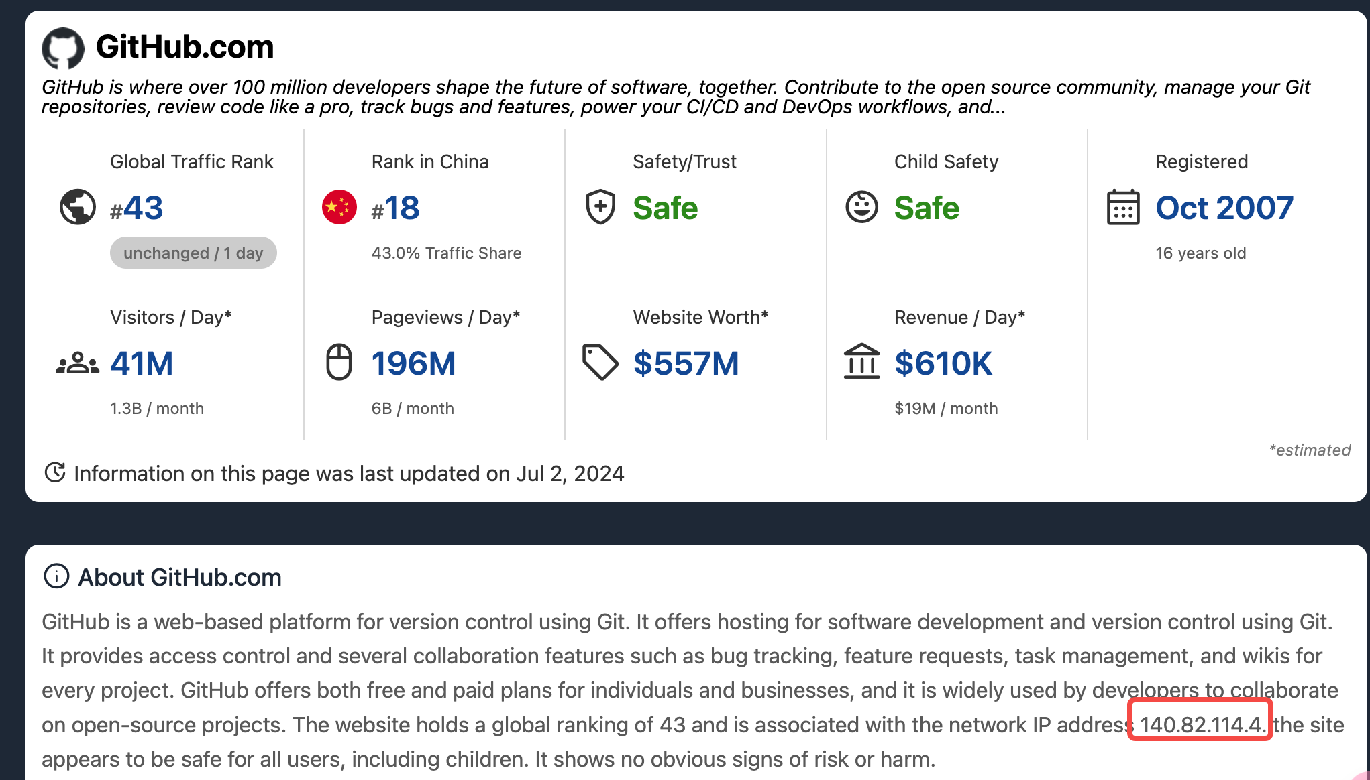This screenshot has height=780, width=1370.
Task: Click the calendar icon next to Oct 2007
Action: (x=1122, y=207)
